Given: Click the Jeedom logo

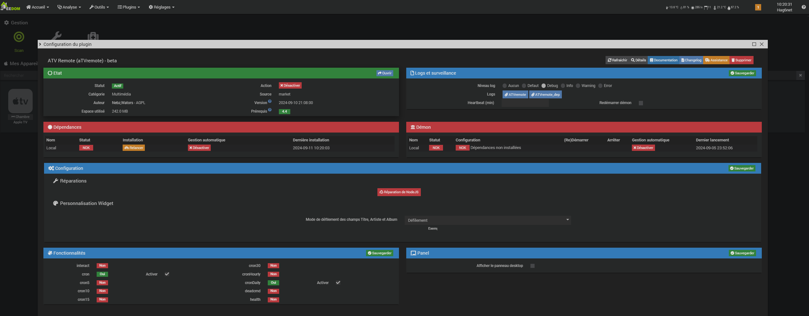Looking at the screenshot, I should pyautogui.click(x=10, y=7).
